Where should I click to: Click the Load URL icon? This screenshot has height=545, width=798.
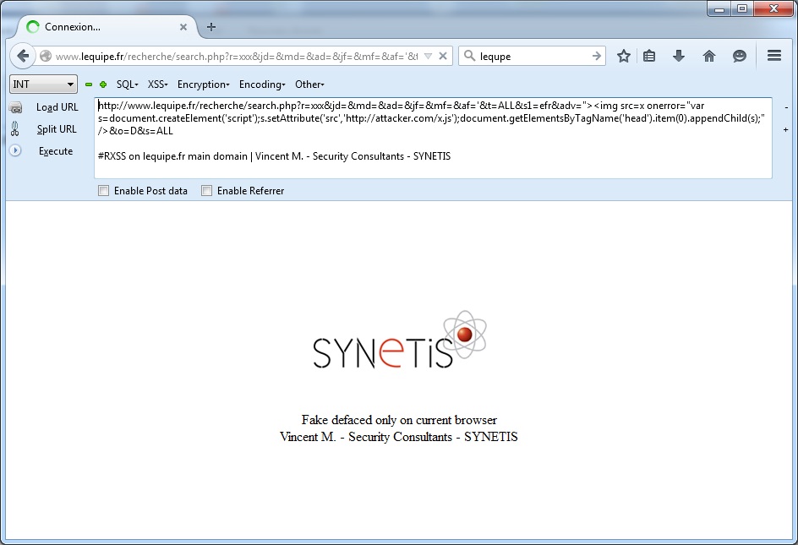pos(15,107)
